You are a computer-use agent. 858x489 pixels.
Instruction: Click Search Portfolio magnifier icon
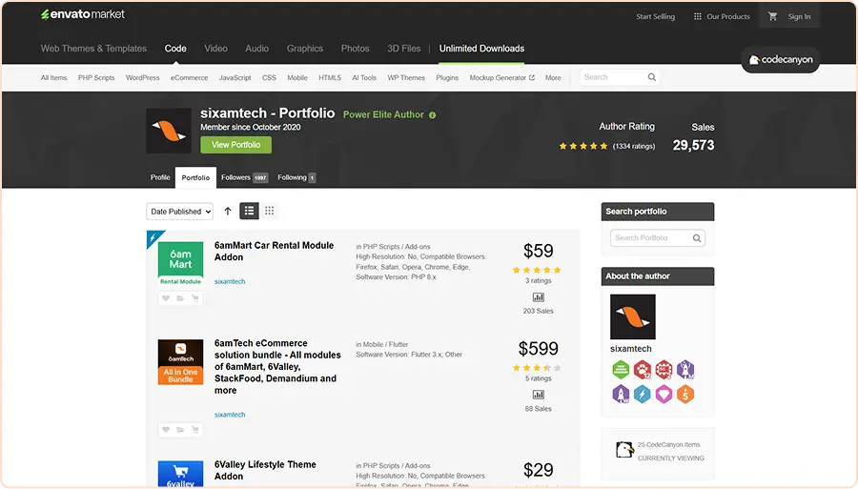click(697, 238)
